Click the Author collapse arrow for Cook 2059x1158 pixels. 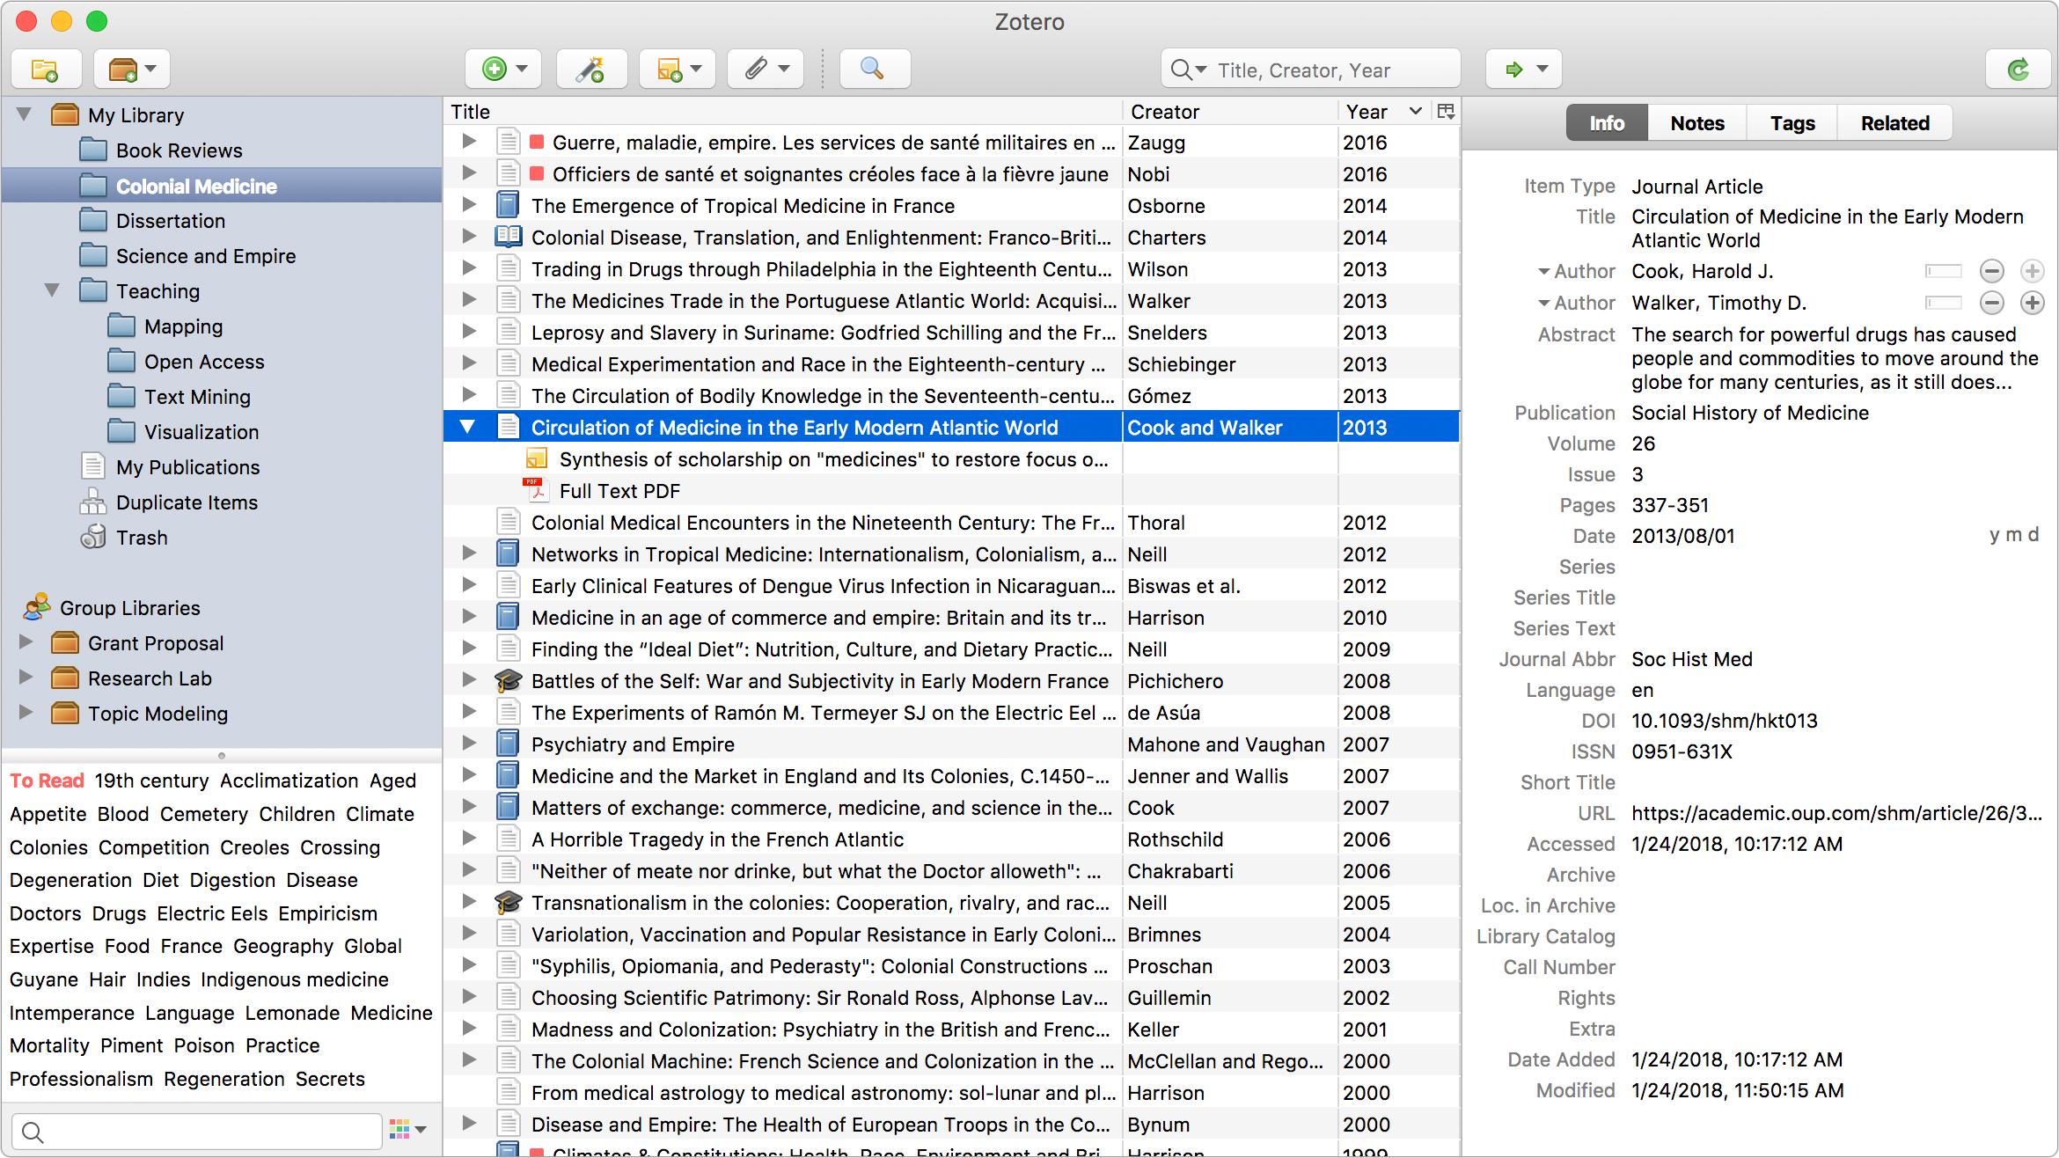click(1540, 272)
